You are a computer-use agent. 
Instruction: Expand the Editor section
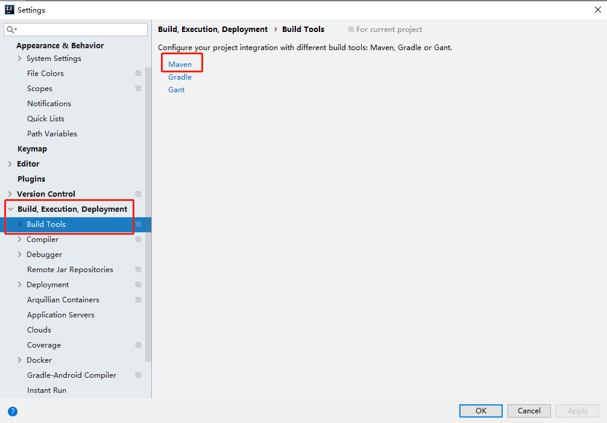[x=10, y=164]
